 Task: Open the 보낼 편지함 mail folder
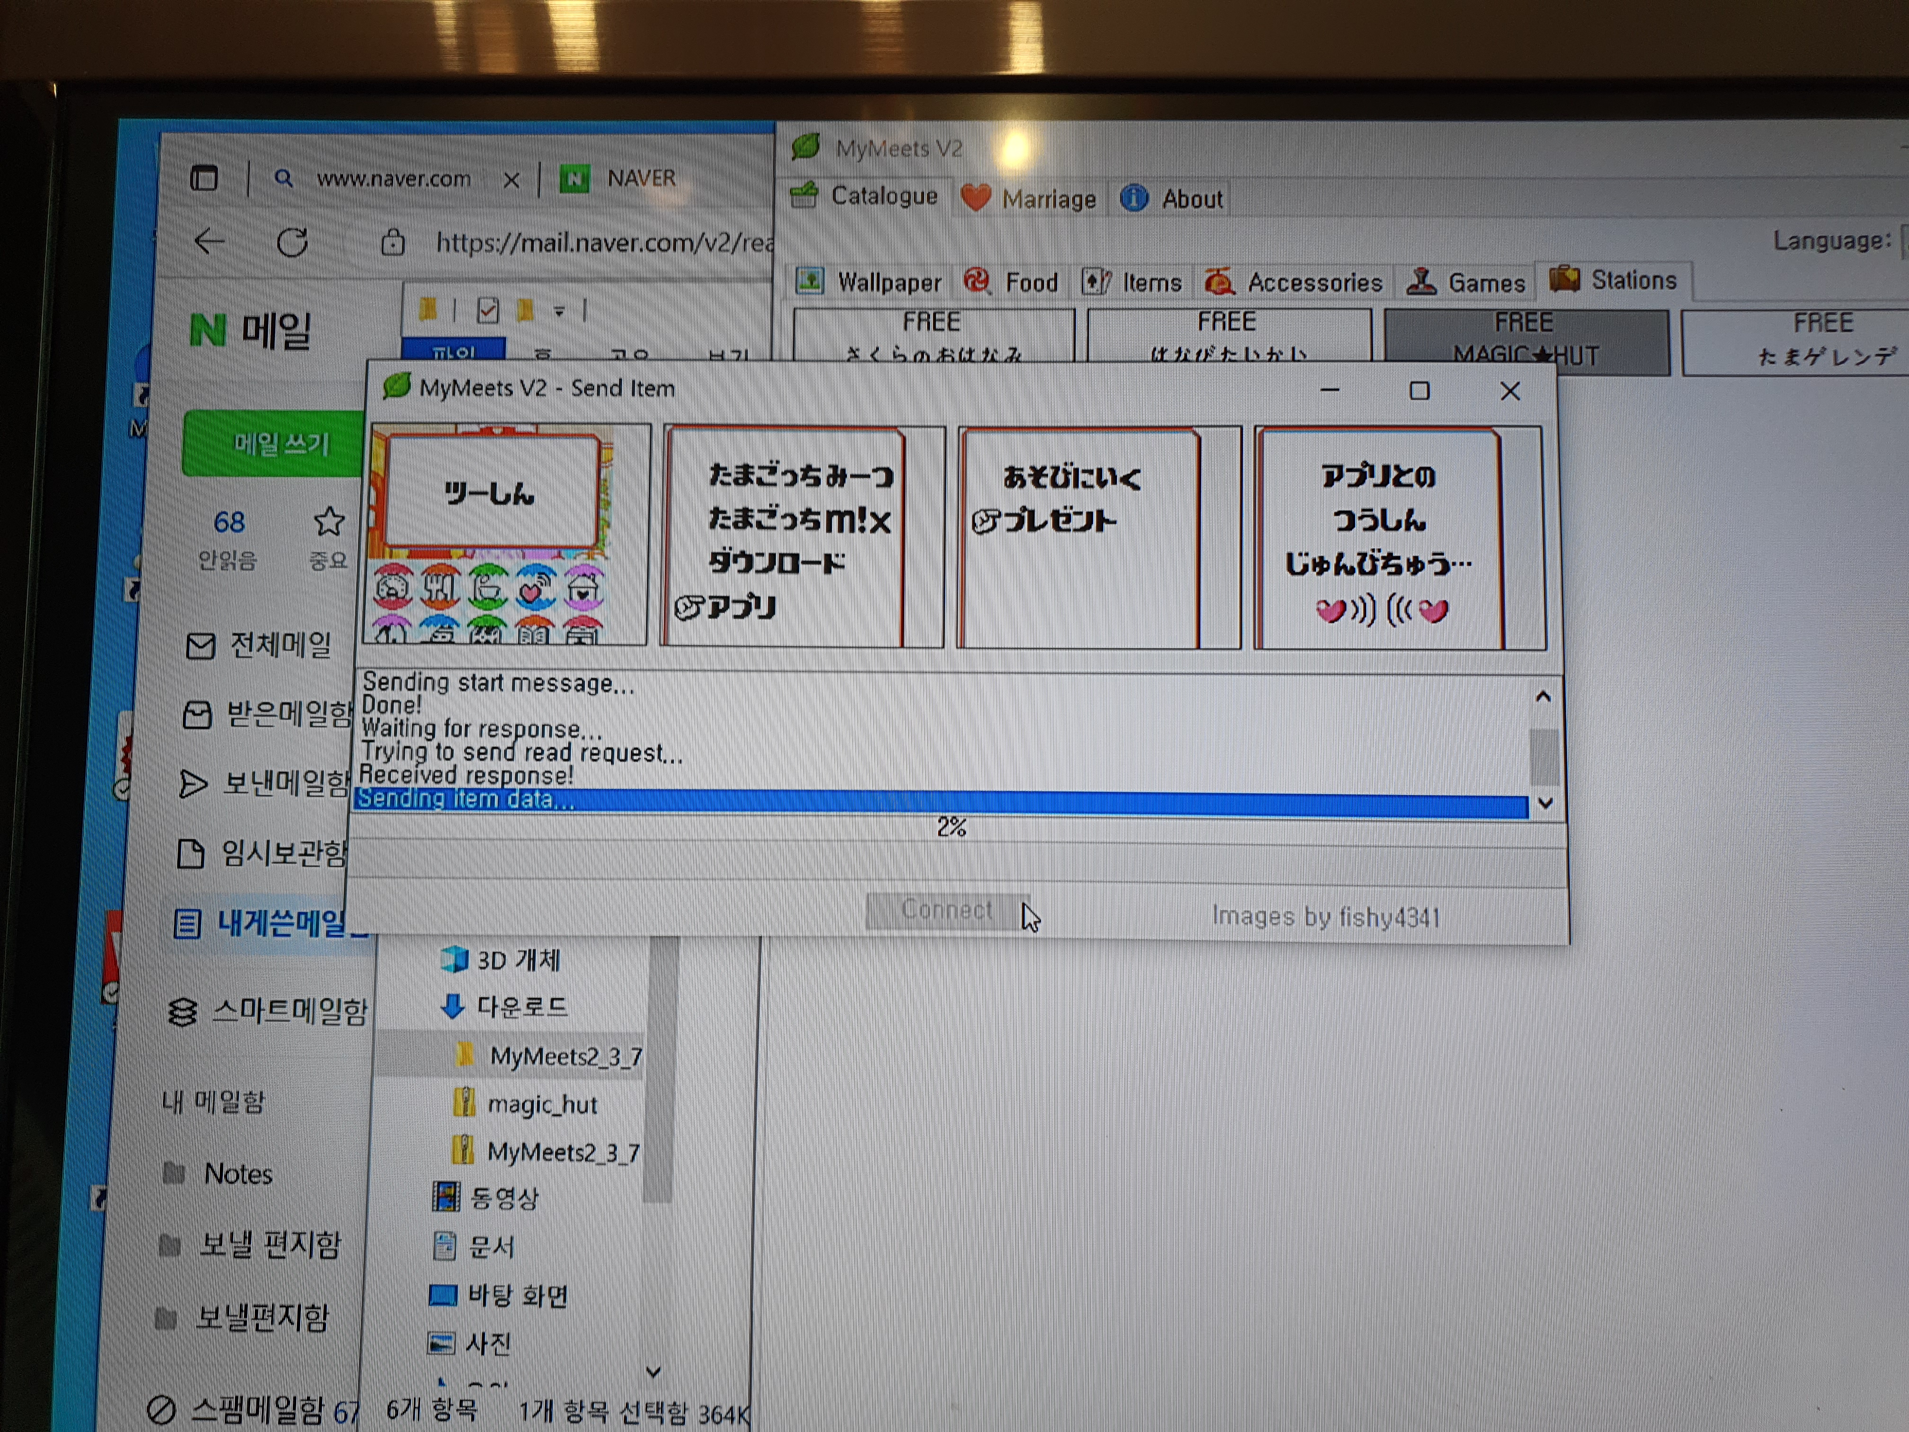250,1244
